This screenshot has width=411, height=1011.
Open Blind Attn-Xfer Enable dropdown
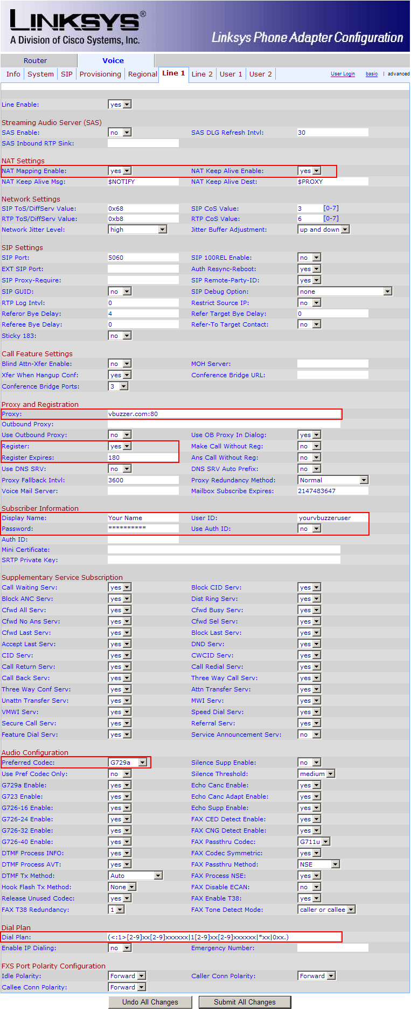tap(120, 364)
